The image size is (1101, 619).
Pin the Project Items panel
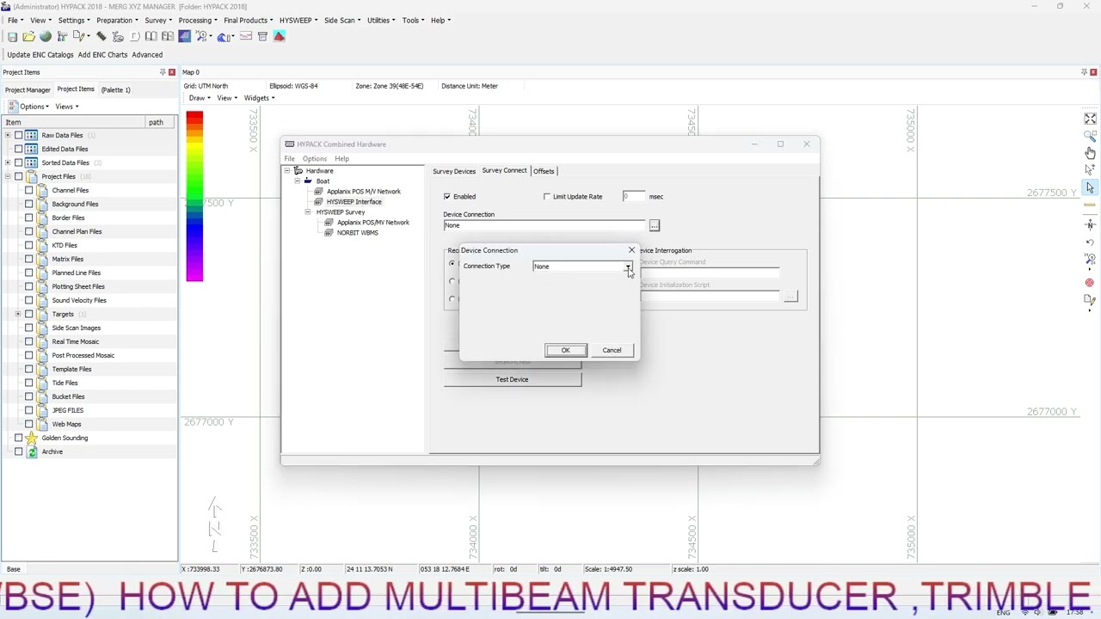163,72
